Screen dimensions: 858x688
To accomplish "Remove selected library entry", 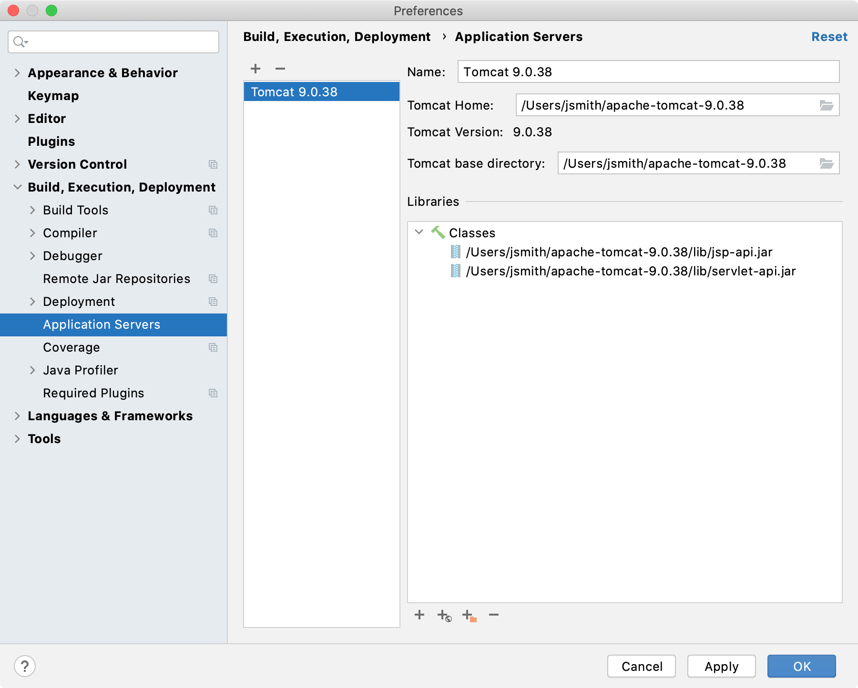I will click(494, 615).
